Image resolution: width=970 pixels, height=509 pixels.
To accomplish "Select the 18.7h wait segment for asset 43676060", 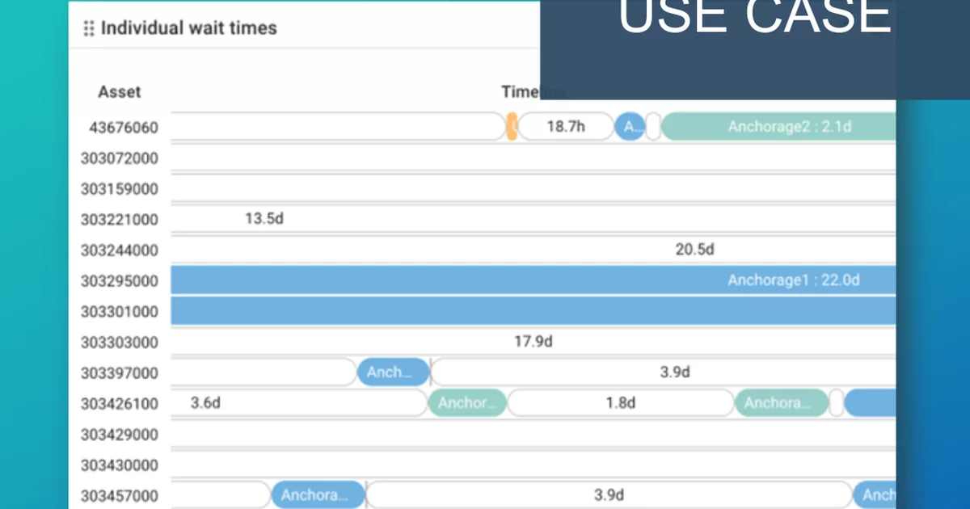I will click(566, 127).
